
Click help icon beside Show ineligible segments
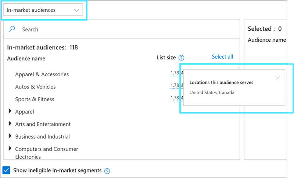[107, 171]
